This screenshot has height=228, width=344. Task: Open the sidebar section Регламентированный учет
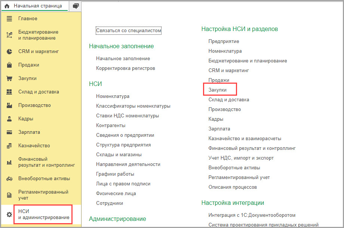click(x=43, y=195)
